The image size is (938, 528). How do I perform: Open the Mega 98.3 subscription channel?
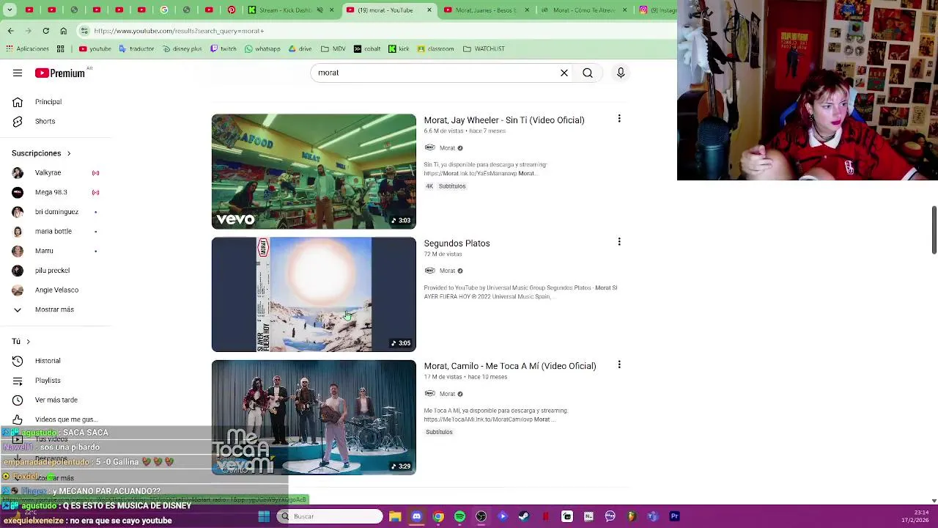pyautogui.click(x=53, y=192)
